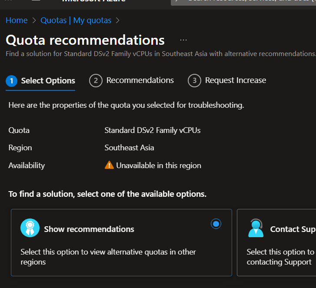
Task: Click the Unavailable in this region status text
Action: click(x=159, y=166)
